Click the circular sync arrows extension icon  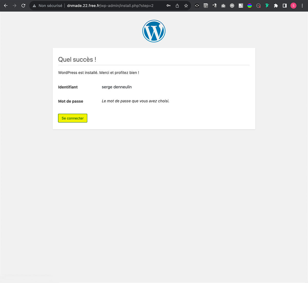[x=197, y=6]
